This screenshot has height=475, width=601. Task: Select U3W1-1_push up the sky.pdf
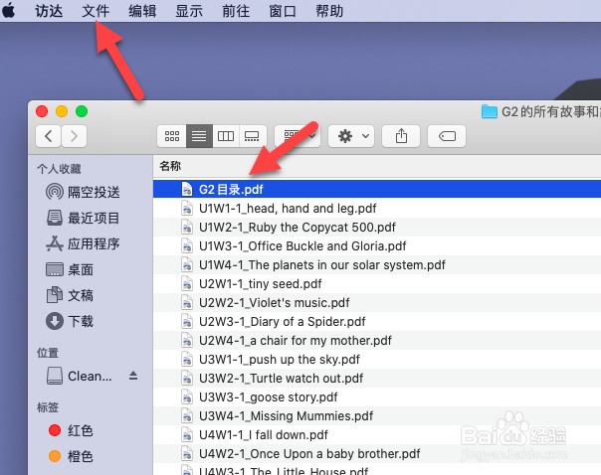(x=377, y=360)
